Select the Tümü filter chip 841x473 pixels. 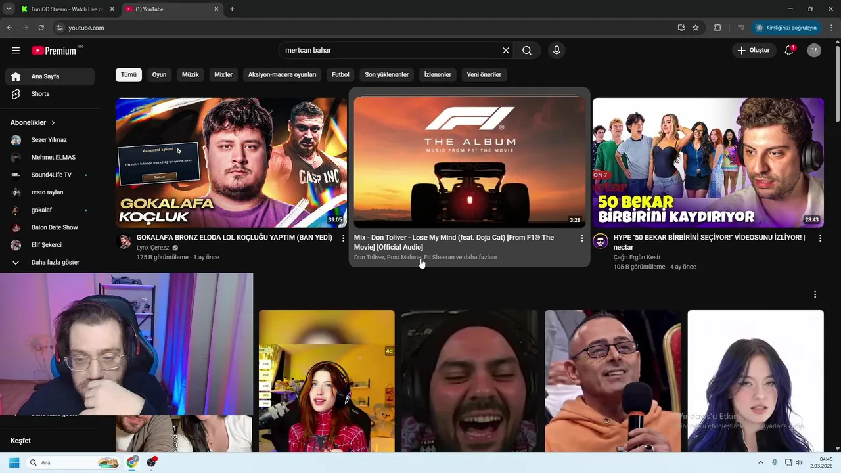click(129, 75)
